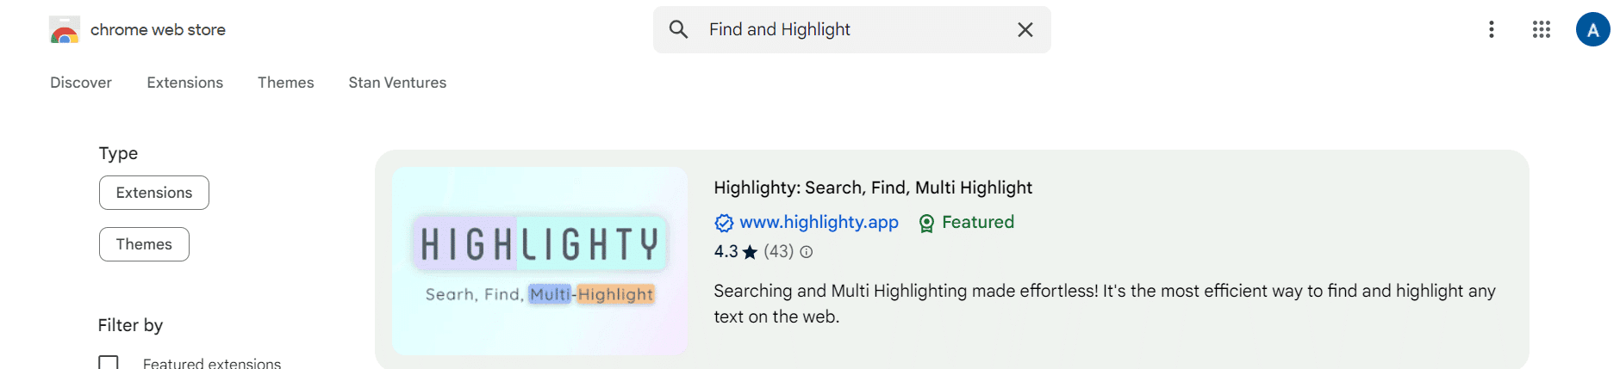1620x369 pixels.
Task: Open the account profile avatar
Action: coord(1592,30)
